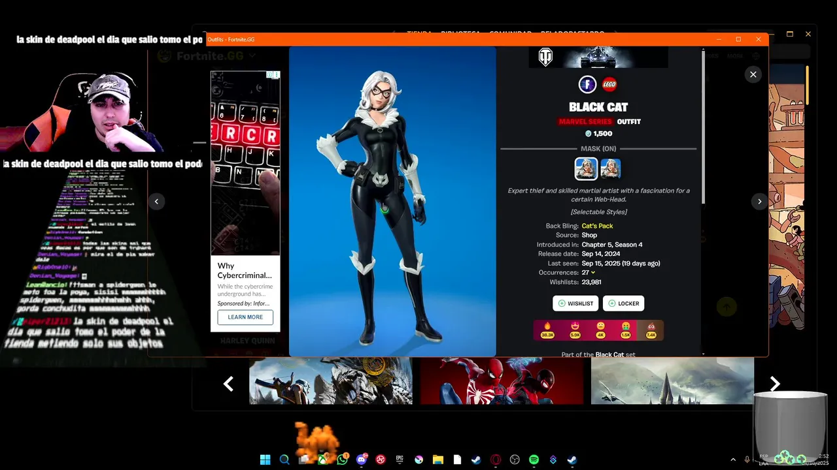Select the Wishlists count 23,981
837x470 pixels.
(x=591, y=283)
